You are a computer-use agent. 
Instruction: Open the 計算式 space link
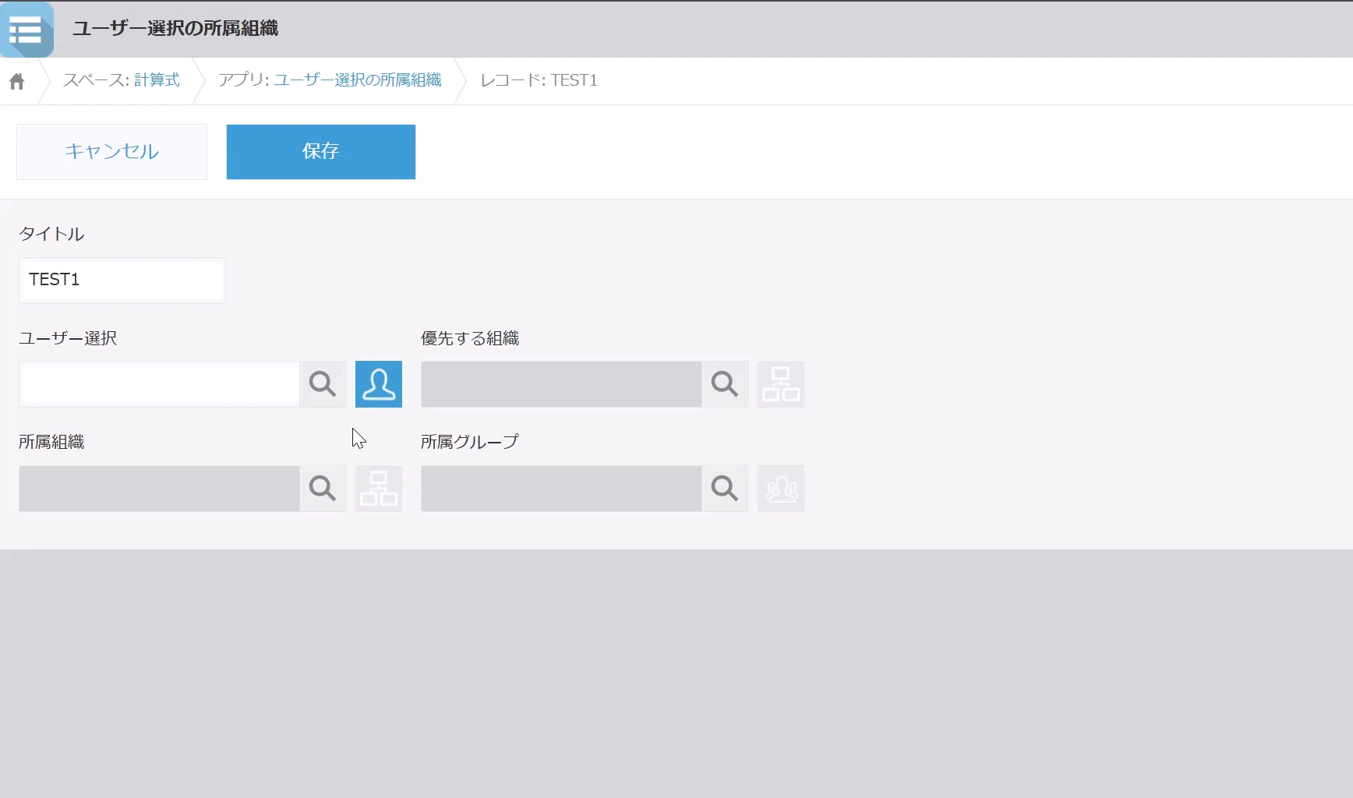157,80
